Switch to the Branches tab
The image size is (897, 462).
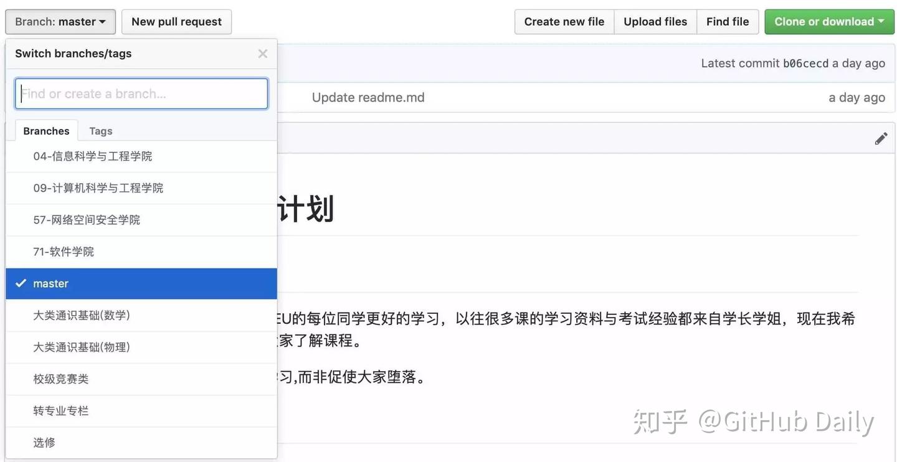tap(46, 131)
